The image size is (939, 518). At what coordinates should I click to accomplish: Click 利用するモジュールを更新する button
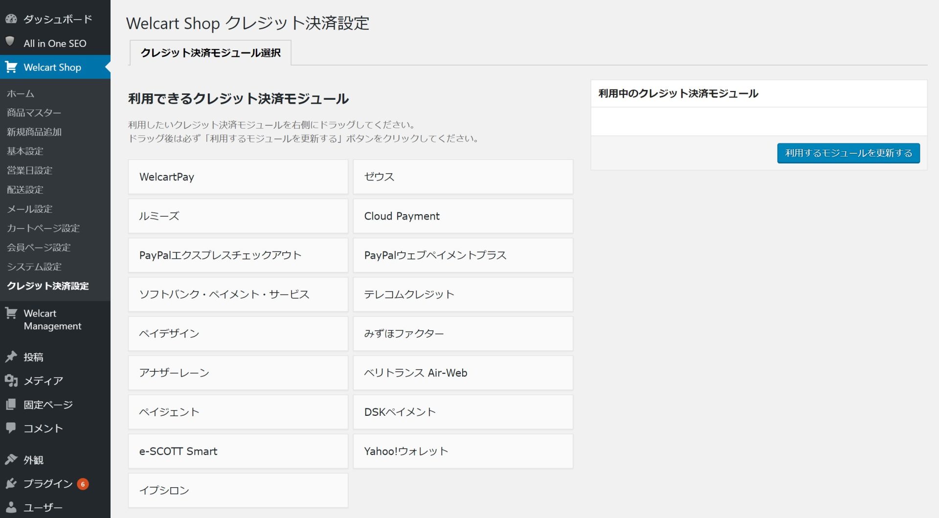[x=848, y=153]
